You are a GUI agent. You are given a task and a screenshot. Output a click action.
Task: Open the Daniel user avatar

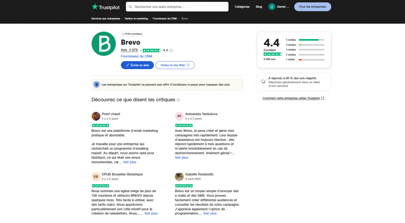coord(272,7)
